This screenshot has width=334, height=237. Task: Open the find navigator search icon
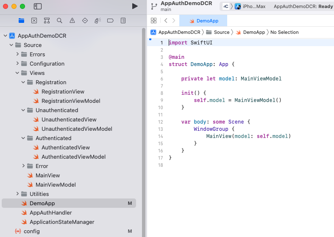59,21
